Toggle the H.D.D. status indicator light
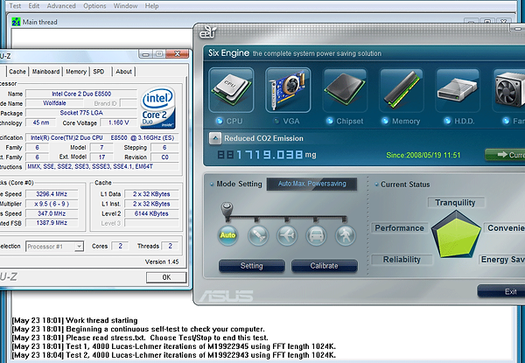Screen dimensions: 525x363 (x=447, y=121)
